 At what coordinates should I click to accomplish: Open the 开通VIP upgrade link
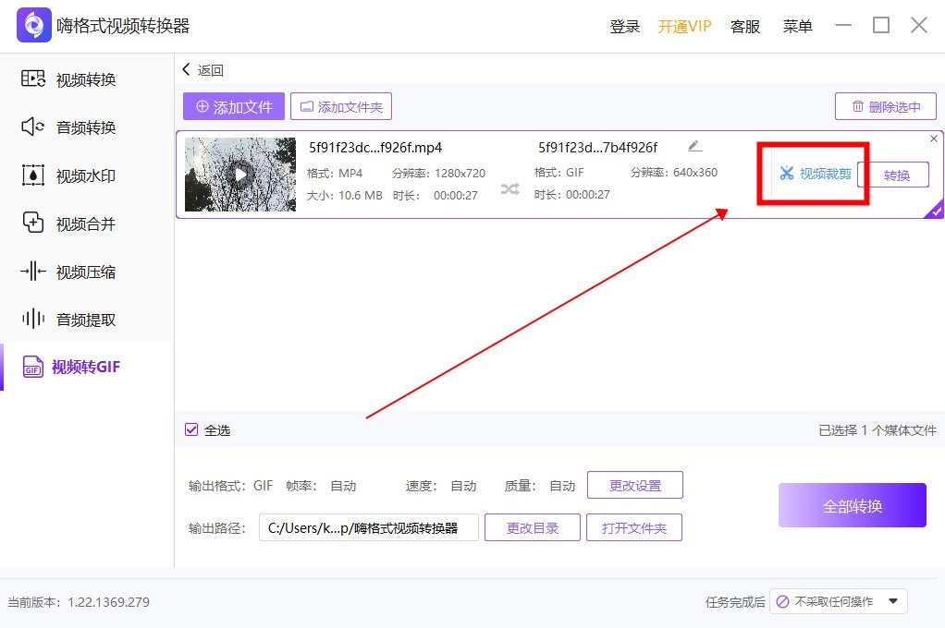click(684, 26)
